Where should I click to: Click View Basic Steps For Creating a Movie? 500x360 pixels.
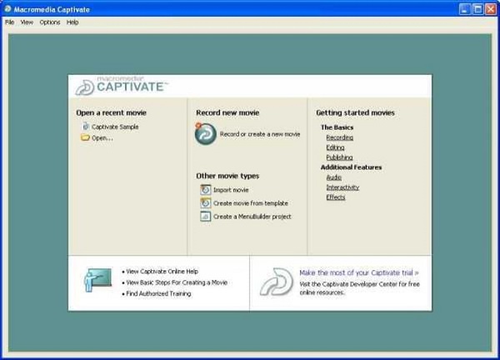pyautogui.click(x=177, y=282)
